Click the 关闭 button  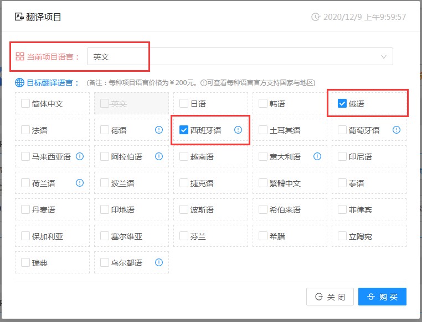click(330, 297)
